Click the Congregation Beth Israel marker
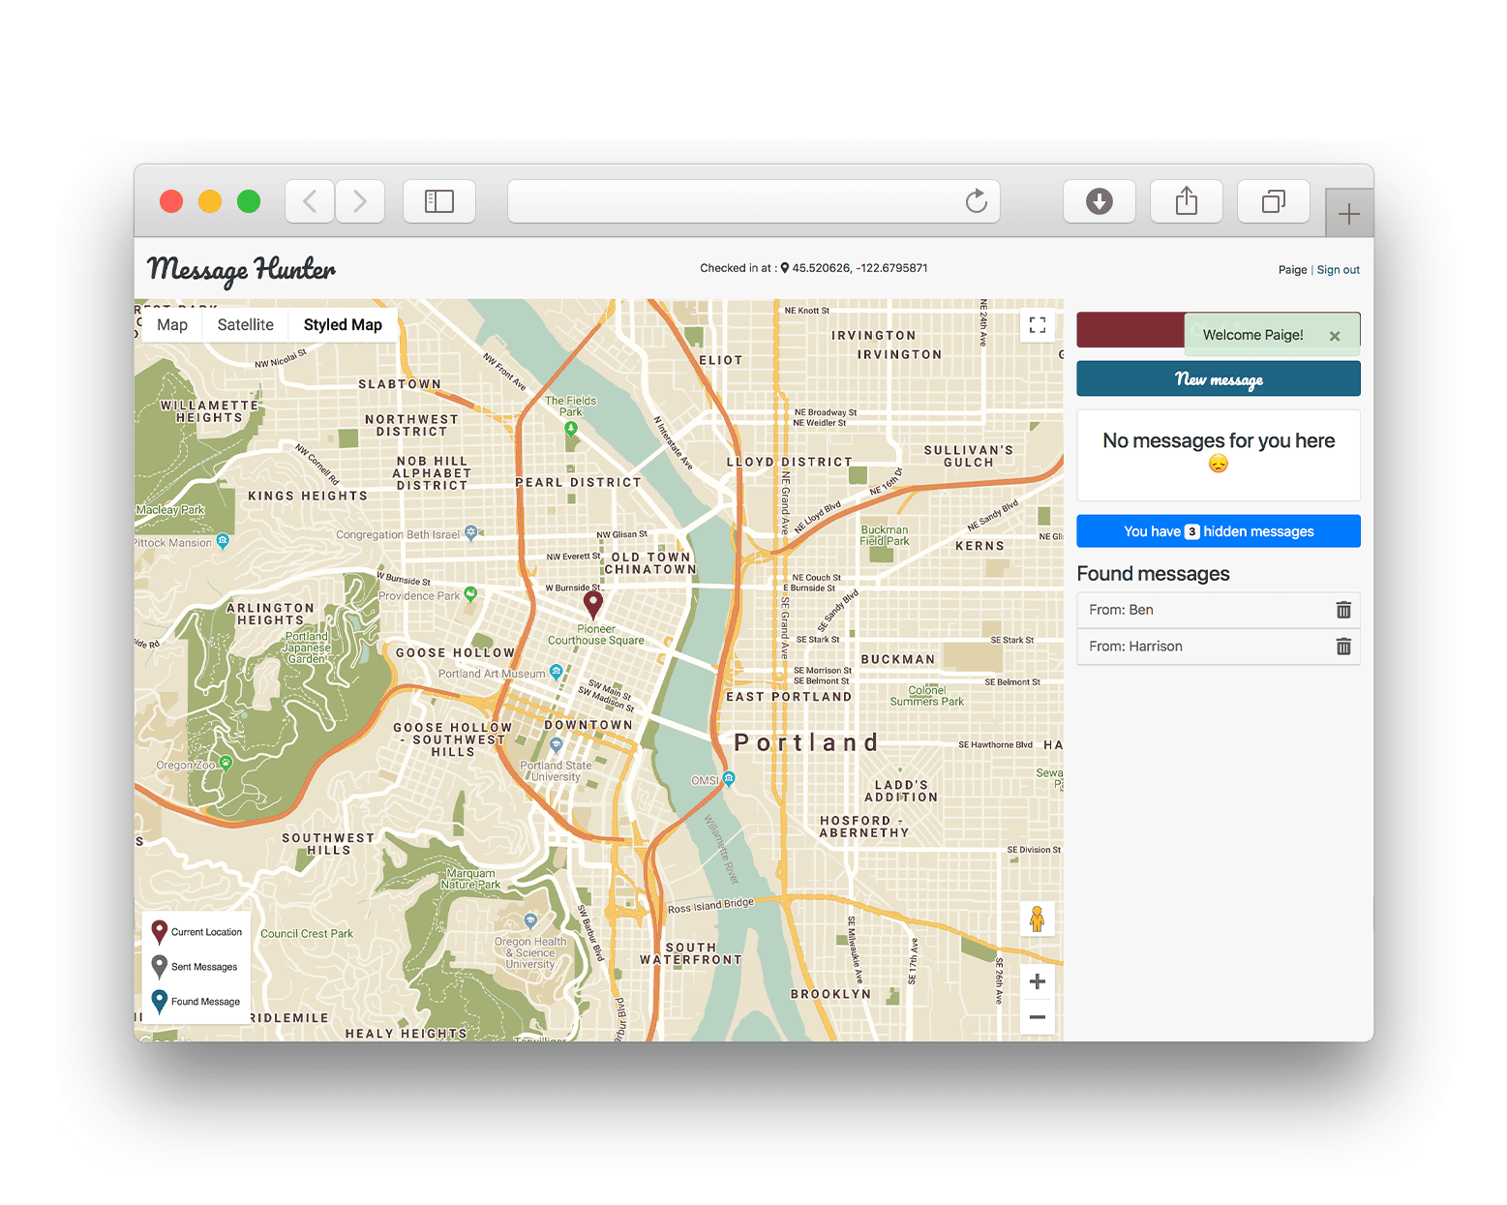Screen dimensions: 1507x1205 pyautogui.click(x=471, y=531)
